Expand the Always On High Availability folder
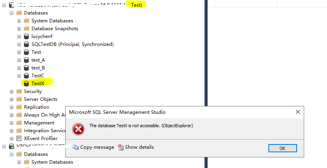Viewport: 327px width, 168px height. point(11,115)
